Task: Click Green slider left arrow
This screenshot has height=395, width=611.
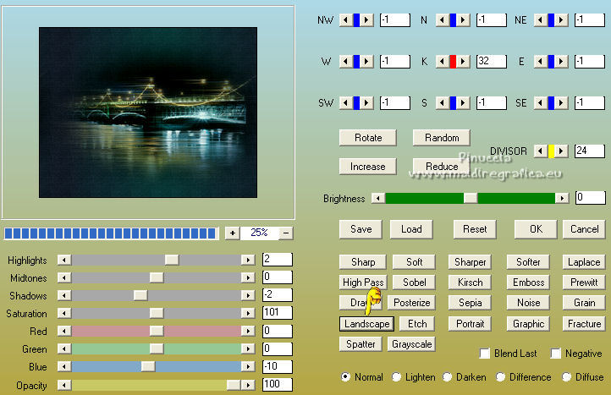Action: coord(64,348)
